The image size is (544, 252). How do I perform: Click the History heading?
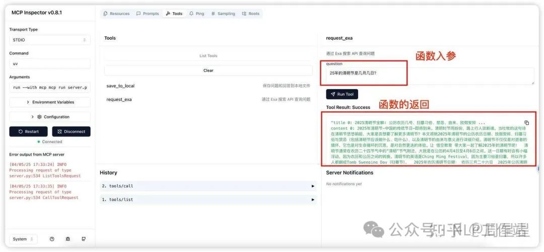tap(108, 172)
